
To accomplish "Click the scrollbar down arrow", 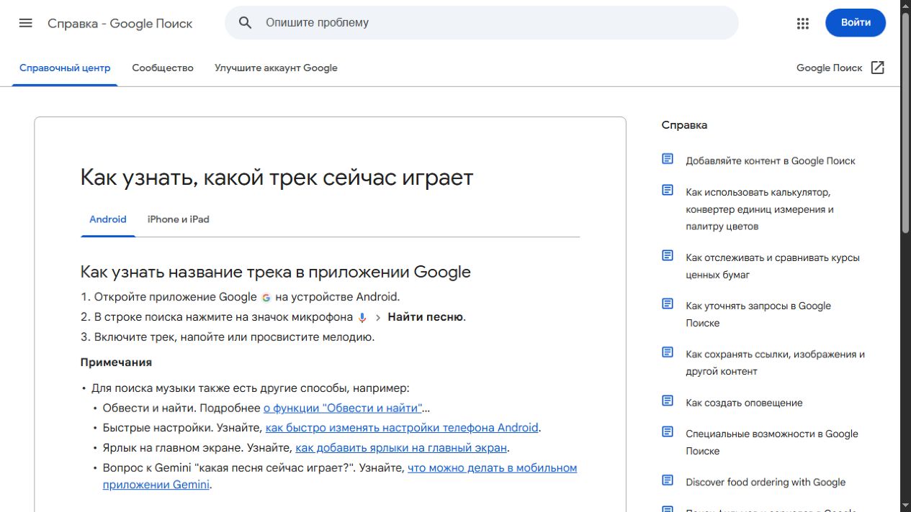I will pyautogui.click(x=905, y=506).
